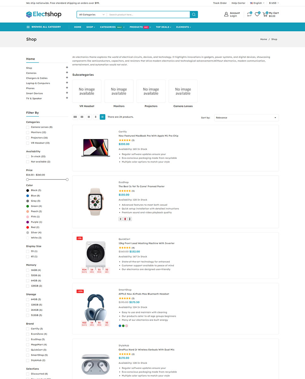Open the compare products icon
Image resolution: width=305 pixels, height=379 pixels.
[249, 14]
